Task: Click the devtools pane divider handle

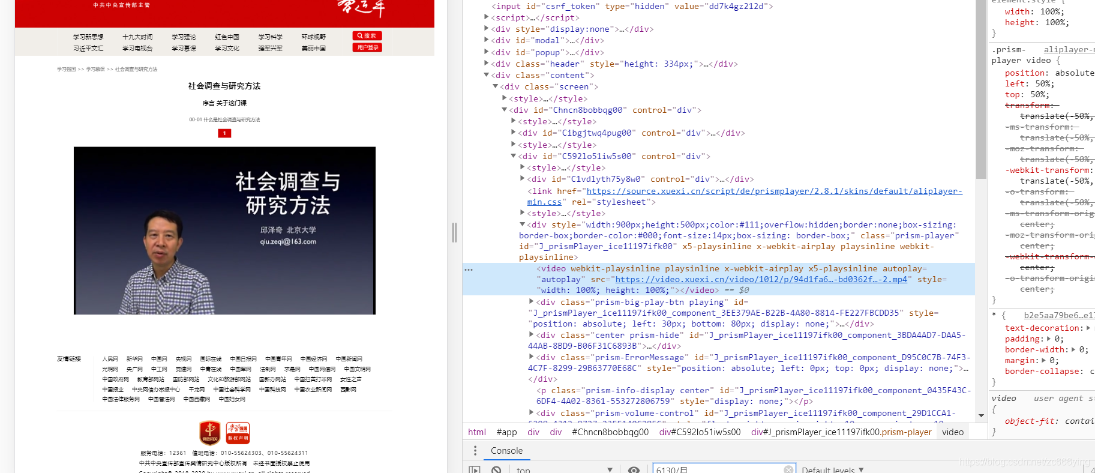Action: 455,232
